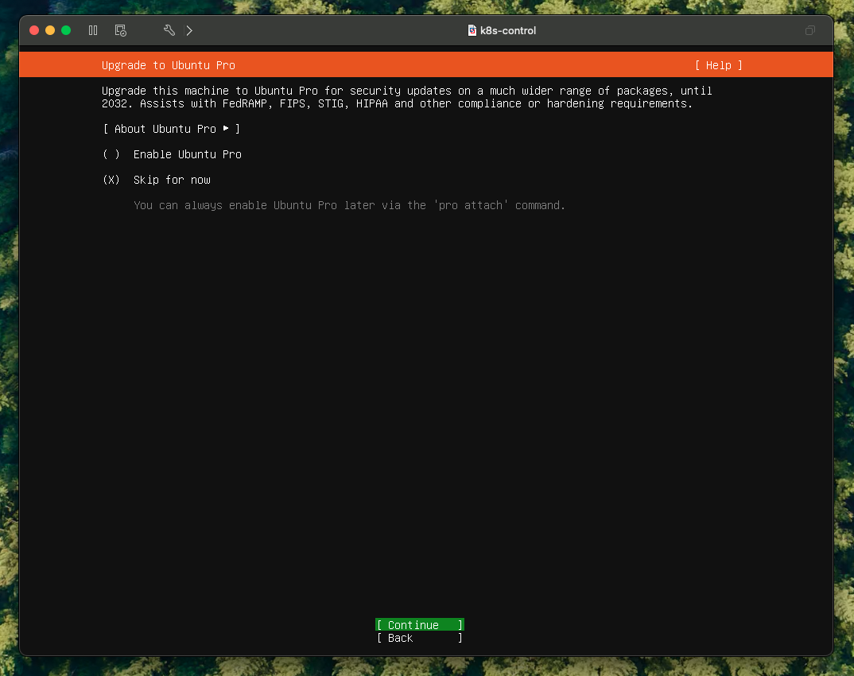The image size is (854, 676).
Task: Click the Enable Ubuntu Pro label text
Action: click(x=188, y=154)
